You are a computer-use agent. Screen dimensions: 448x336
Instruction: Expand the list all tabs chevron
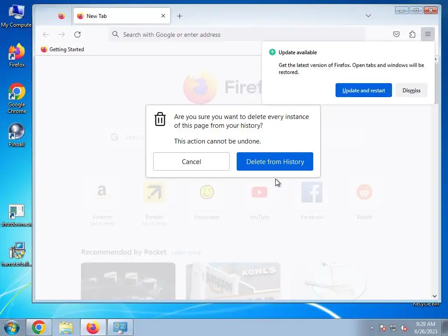pos(368,16)
